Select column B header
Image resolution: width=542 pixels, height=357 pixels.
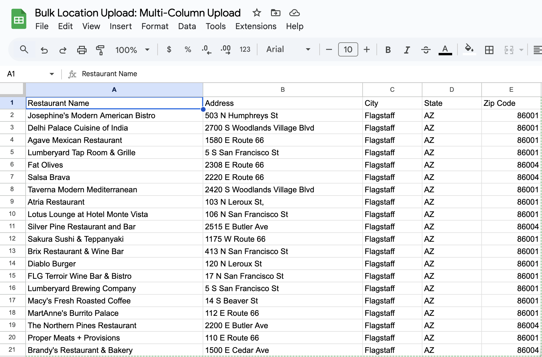click(x=283, y=90)
